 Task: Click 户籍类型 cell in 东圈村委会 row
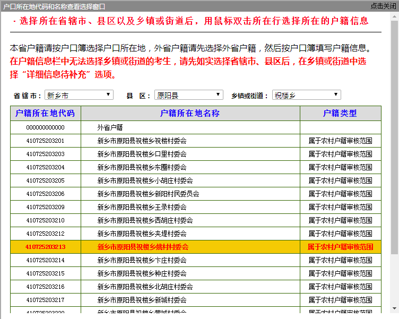point(341,167)
